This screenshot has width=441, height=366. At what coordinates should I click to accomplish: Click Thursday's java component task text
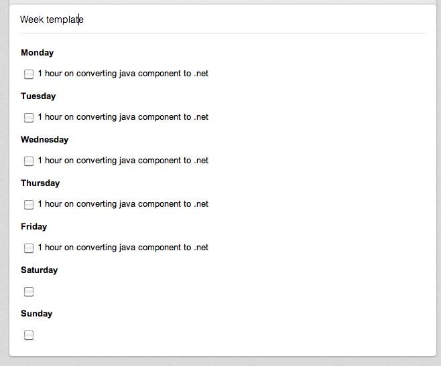pyautogui.click(x=123, y=204)
